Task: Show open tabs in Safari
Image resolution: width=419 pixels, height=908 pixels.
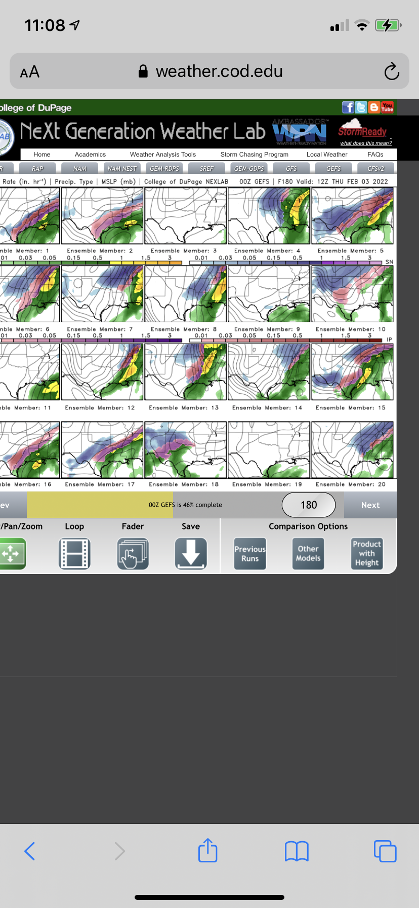Action: pyautogui.click(x=385, y=851)
